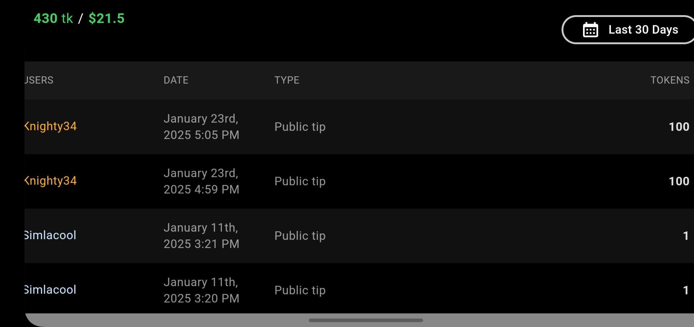The image size is (694, 327).
Task: Sort by the TOKENS column header
Action: click(x=669, y=80)
